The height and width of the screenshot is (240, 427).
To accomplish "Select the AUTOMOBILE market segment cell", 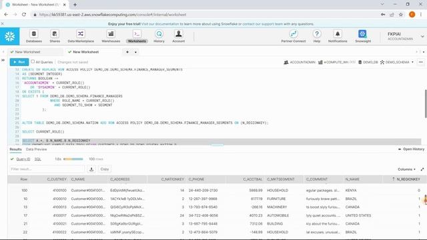I will 278,215.
